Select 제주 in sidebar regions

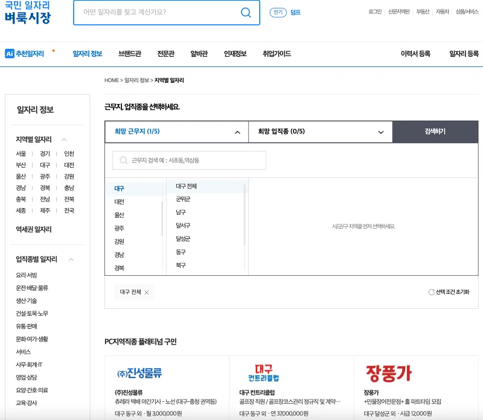pyautogui.click(x=45, y=211)
